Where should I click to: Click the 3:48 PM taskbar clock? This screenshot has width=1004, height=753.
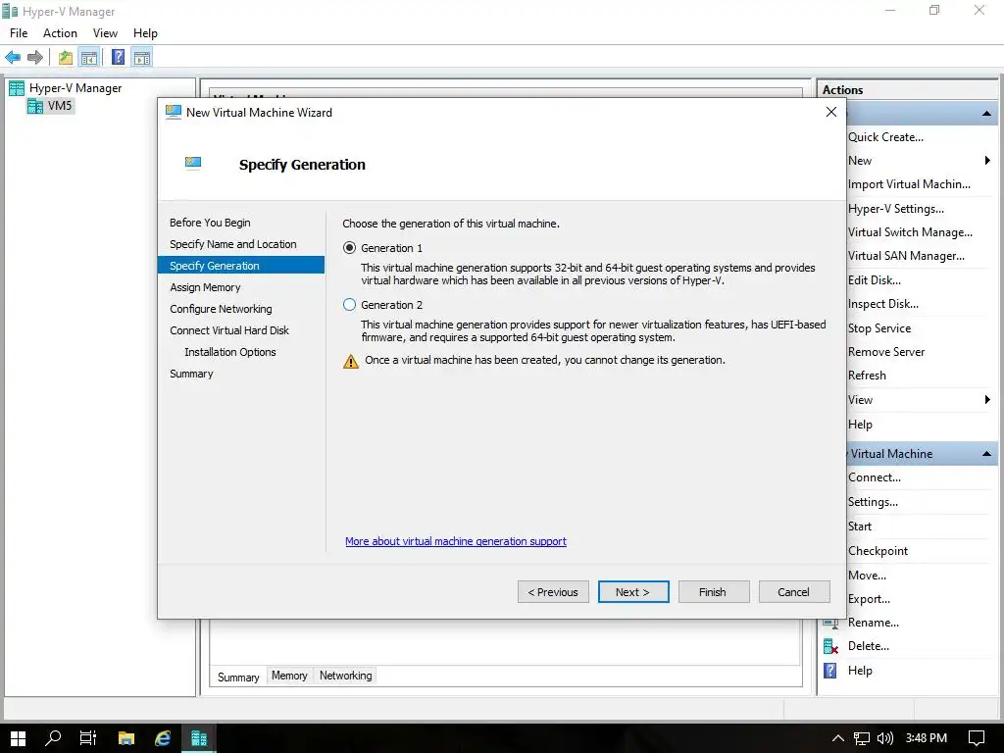point(927,738)
